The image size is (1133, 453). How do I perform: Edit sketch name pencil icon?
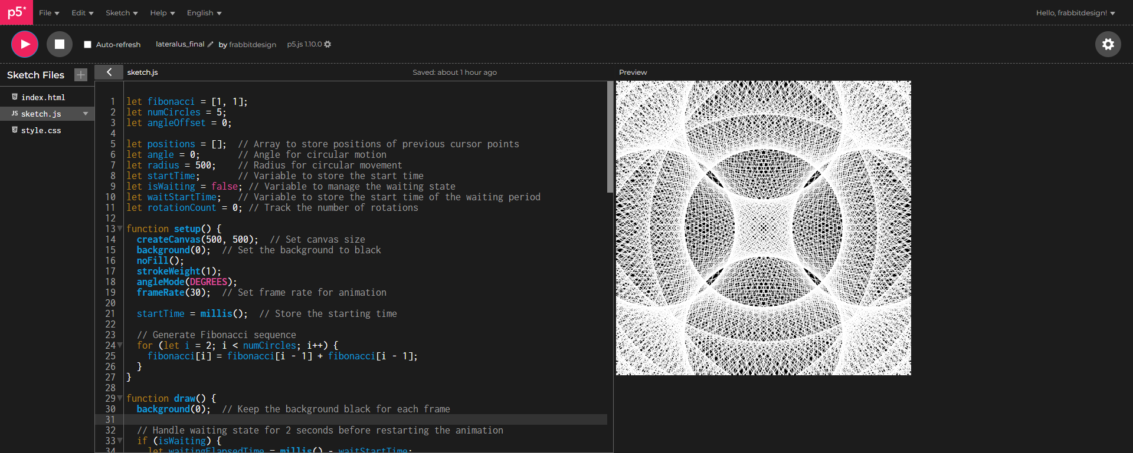click(x=210, y=44)
